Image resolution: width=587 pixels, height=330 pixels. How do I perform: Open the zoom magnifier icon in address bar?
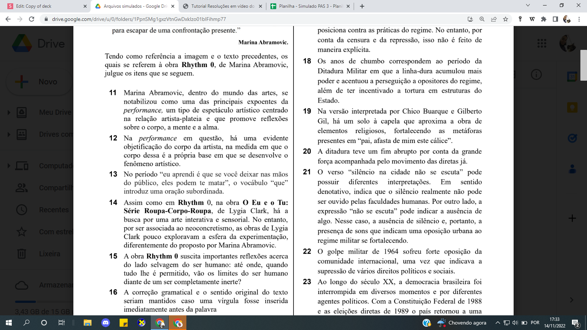pyautogui.click(x=482, y=19)
